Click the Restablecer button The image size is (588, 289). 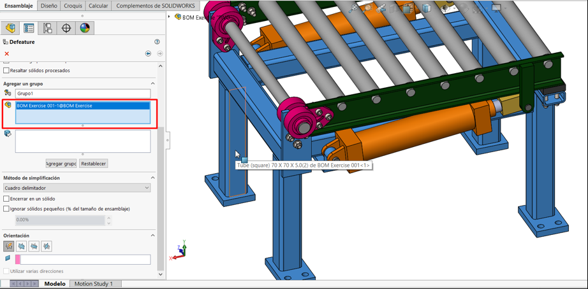pyautogui.click(x=94, y=164)
